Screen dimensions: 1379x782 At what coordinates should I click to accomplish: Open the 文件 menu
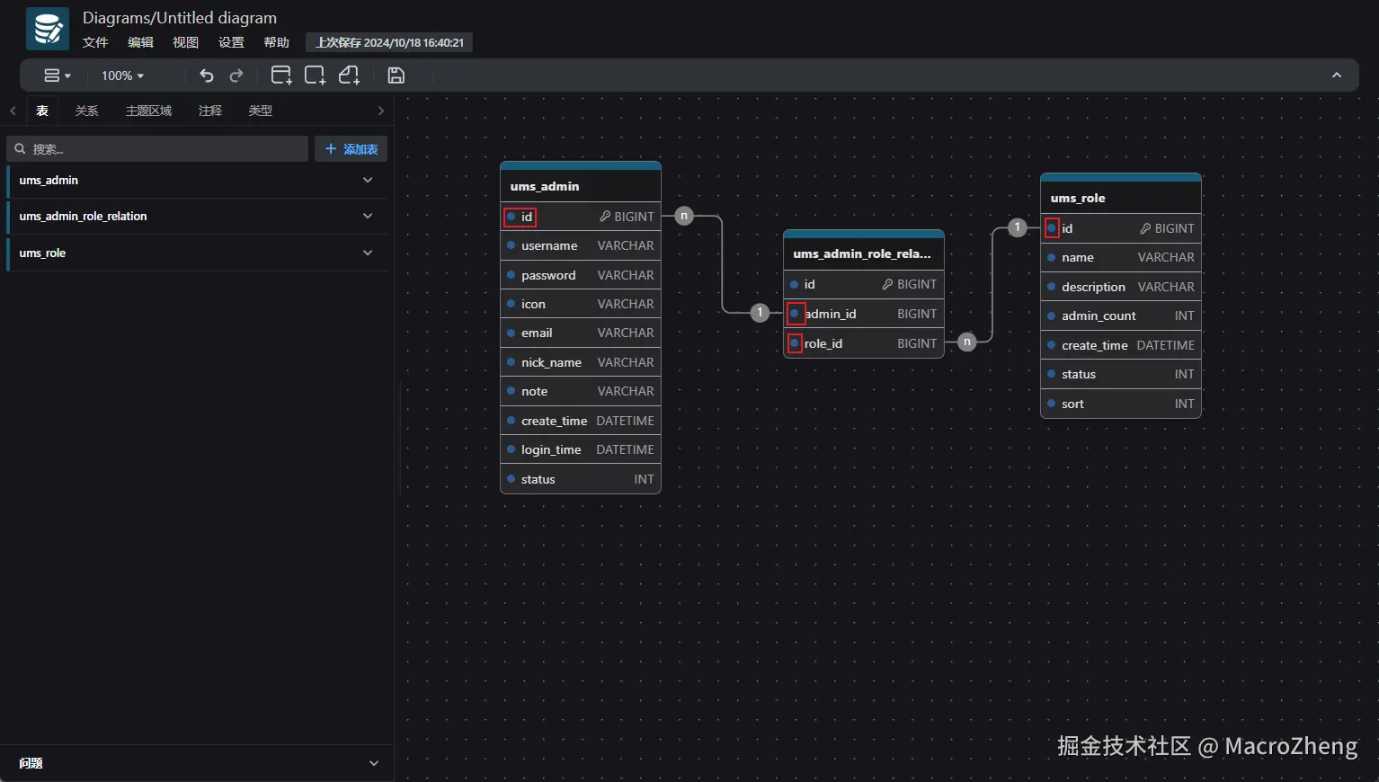click(95, 42)
